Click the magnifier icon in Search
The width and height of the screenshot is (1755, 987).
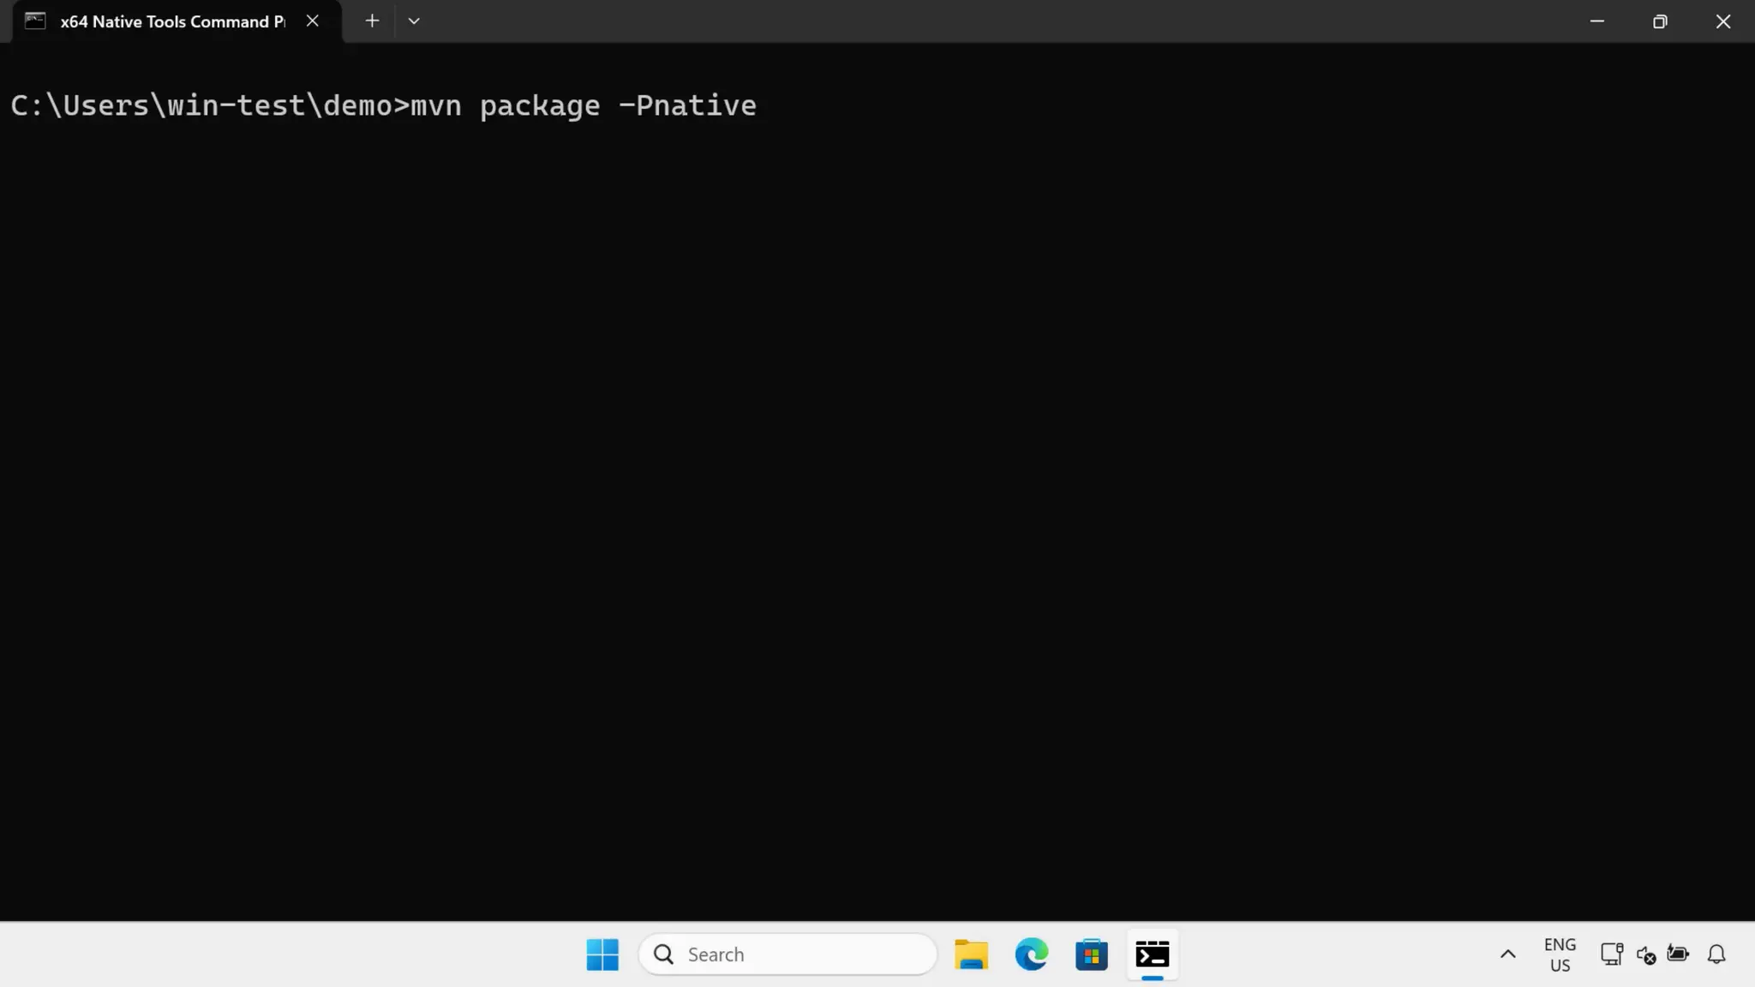(664, 954)
